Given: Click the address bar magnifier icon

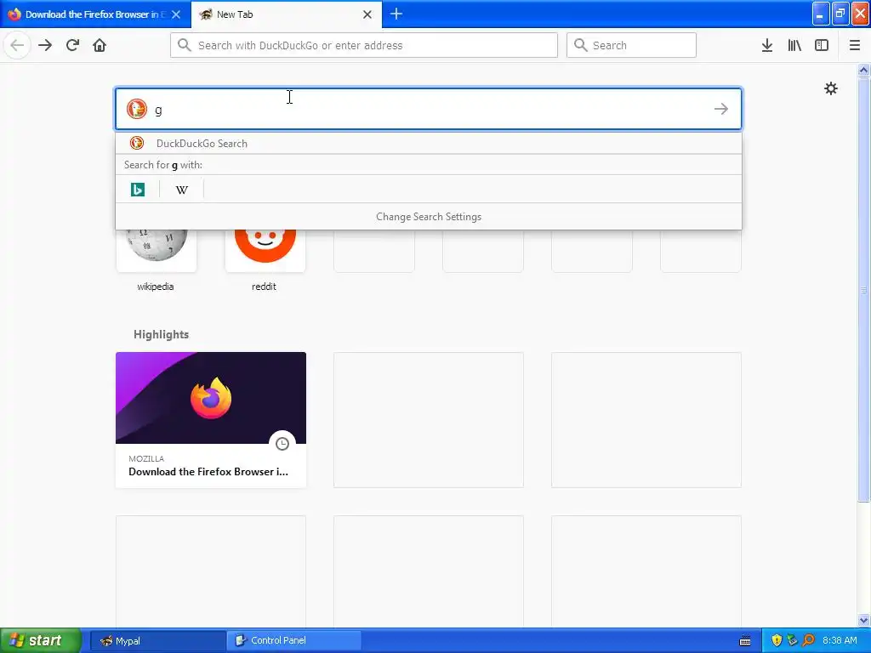Looking at the screenshot, I should click(184, 45).
